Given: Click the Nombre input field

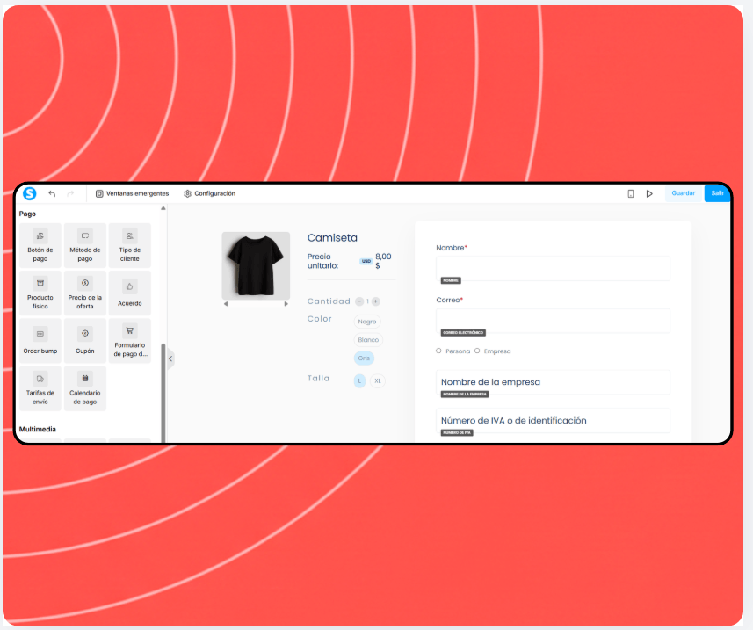Looking at the screenshot, I should pyautogui.click(x=553, y=268).
